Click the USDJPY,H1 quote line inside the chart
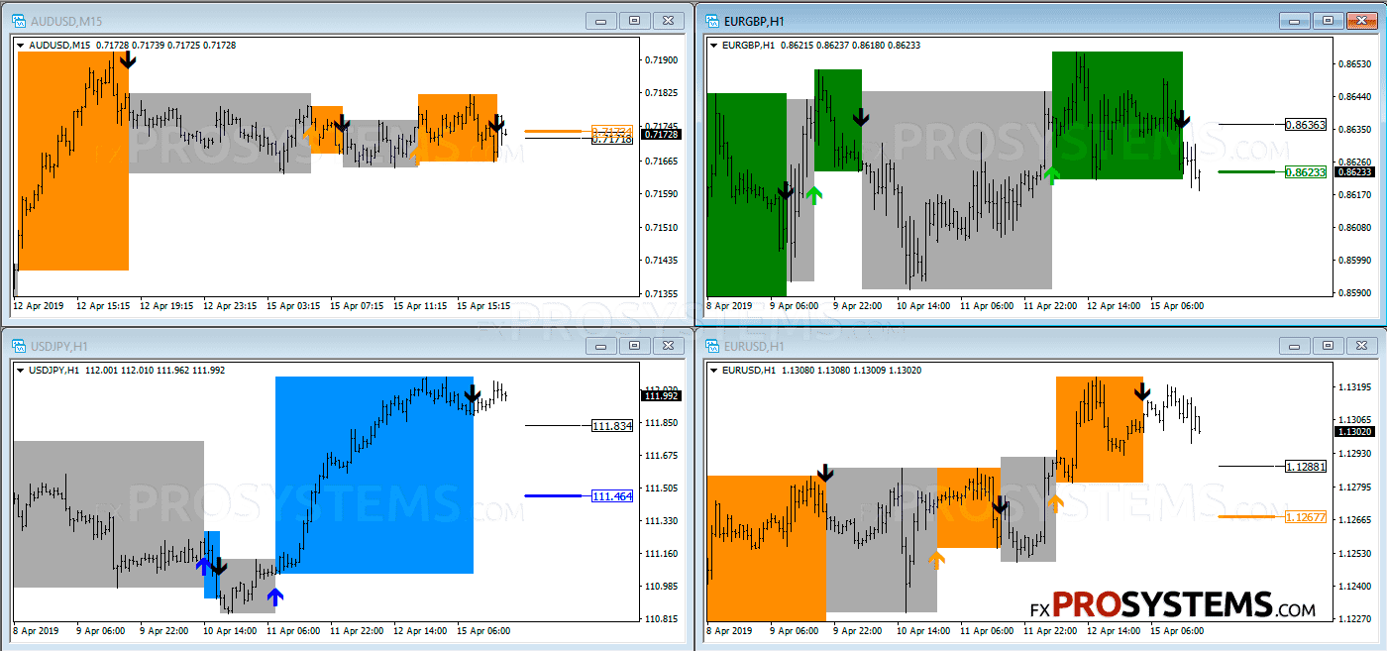This screenshot has height=651, width=1387. 128,370
